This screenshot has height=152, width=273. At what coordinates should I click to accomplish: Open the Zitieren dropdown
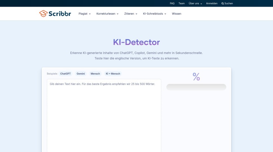131,14
